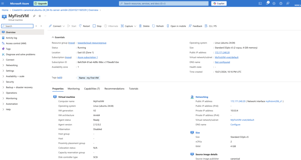Switch to the Monitoring tab
The height and width of the screenshot is (160, 301).
tap(73, 89)
